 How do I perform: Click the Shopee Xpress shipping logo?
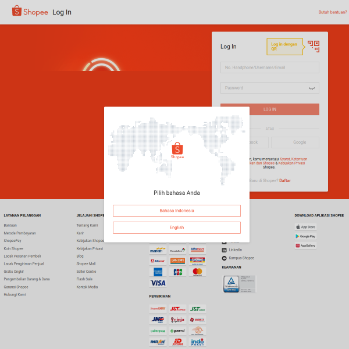pyautogui.click(x=158, y=308)
